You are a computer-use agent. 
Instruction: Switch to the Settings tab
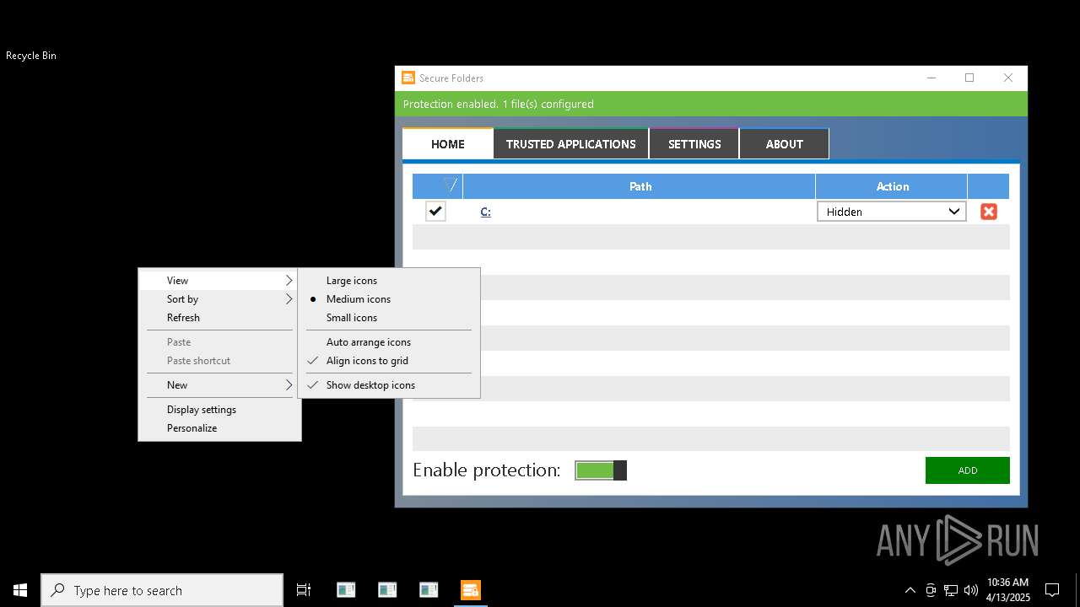(694, 144)
